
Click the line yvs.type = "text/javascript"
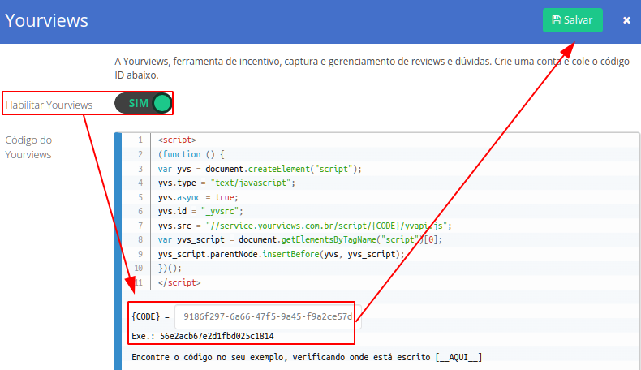[226, 183]
